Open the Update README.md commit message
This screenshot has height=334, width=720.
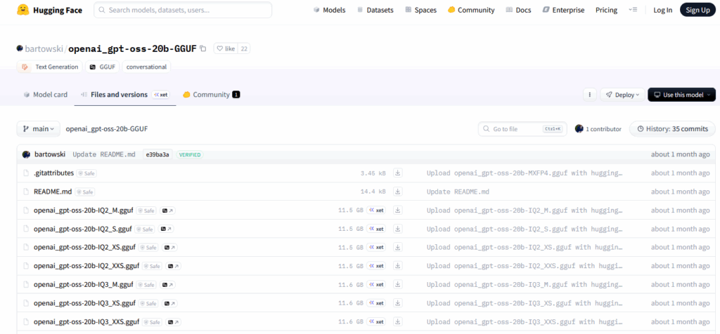coord(104,154)
